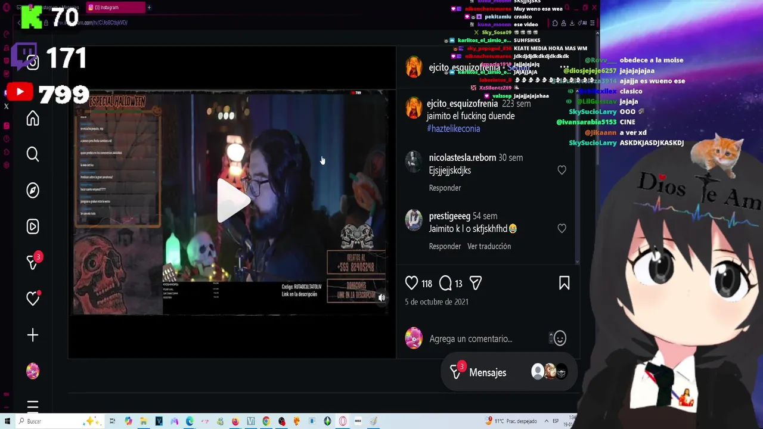Like the post with heart icon

411,283
